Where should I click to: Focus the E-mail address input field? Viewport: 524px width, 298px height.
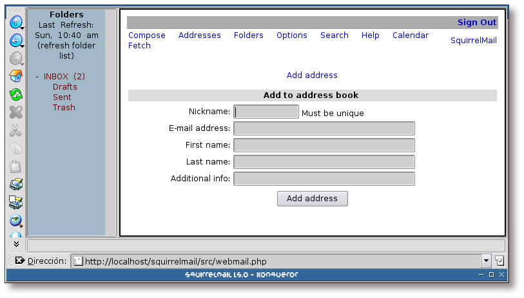click(x=324, y=128)
